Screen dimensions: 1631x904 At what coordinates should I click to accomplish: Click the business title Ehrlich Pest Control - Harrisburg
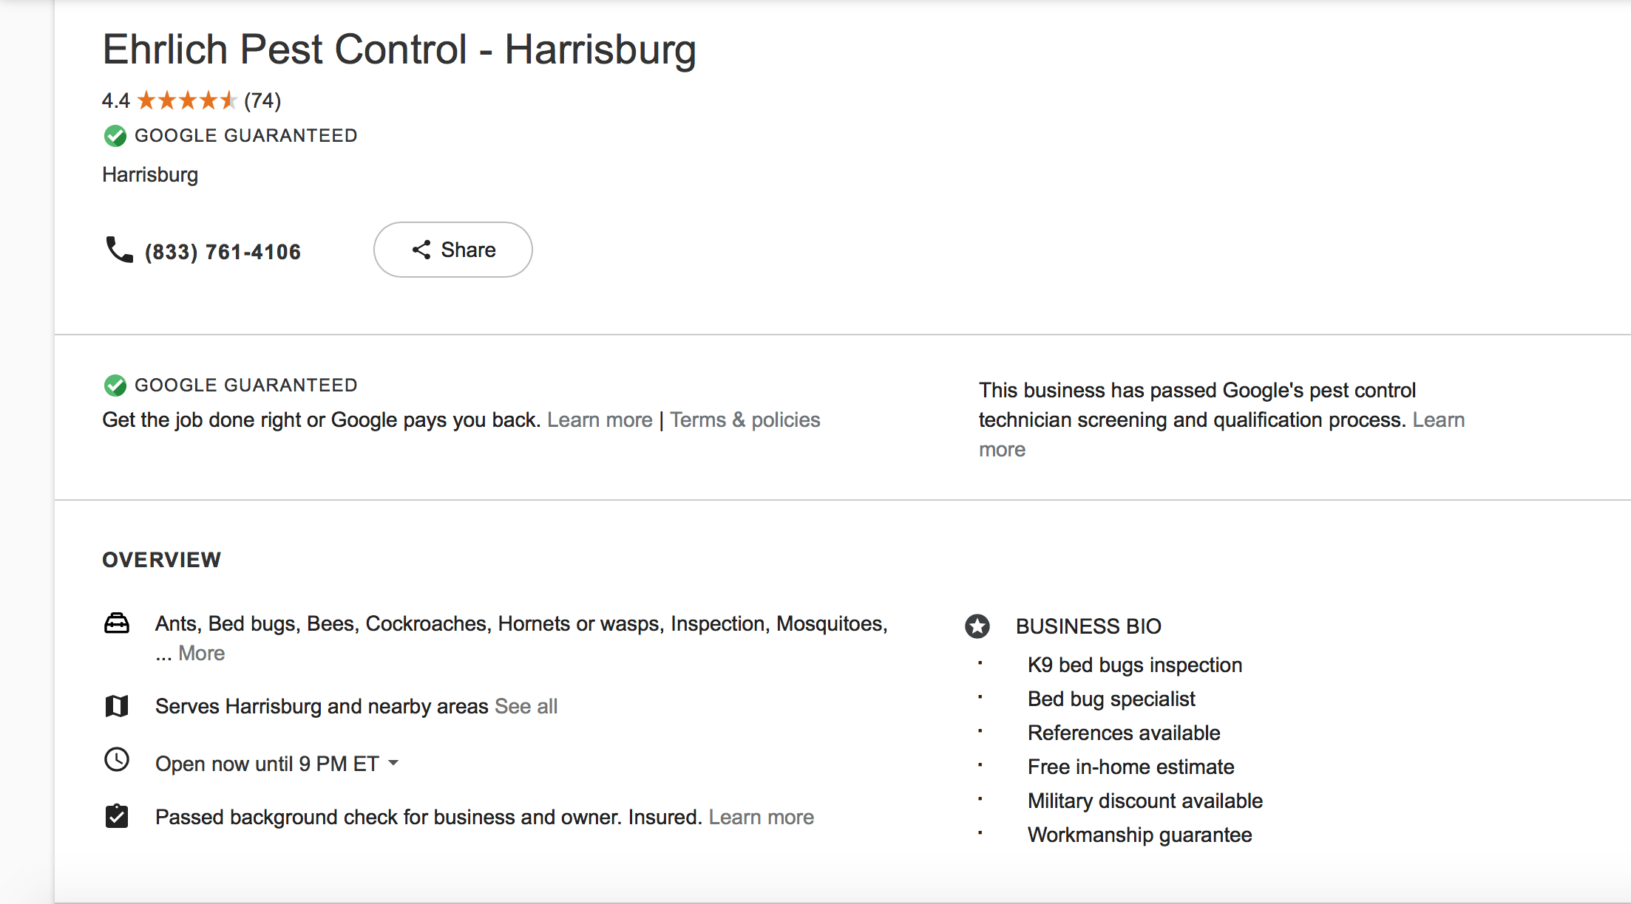(399, 49)
